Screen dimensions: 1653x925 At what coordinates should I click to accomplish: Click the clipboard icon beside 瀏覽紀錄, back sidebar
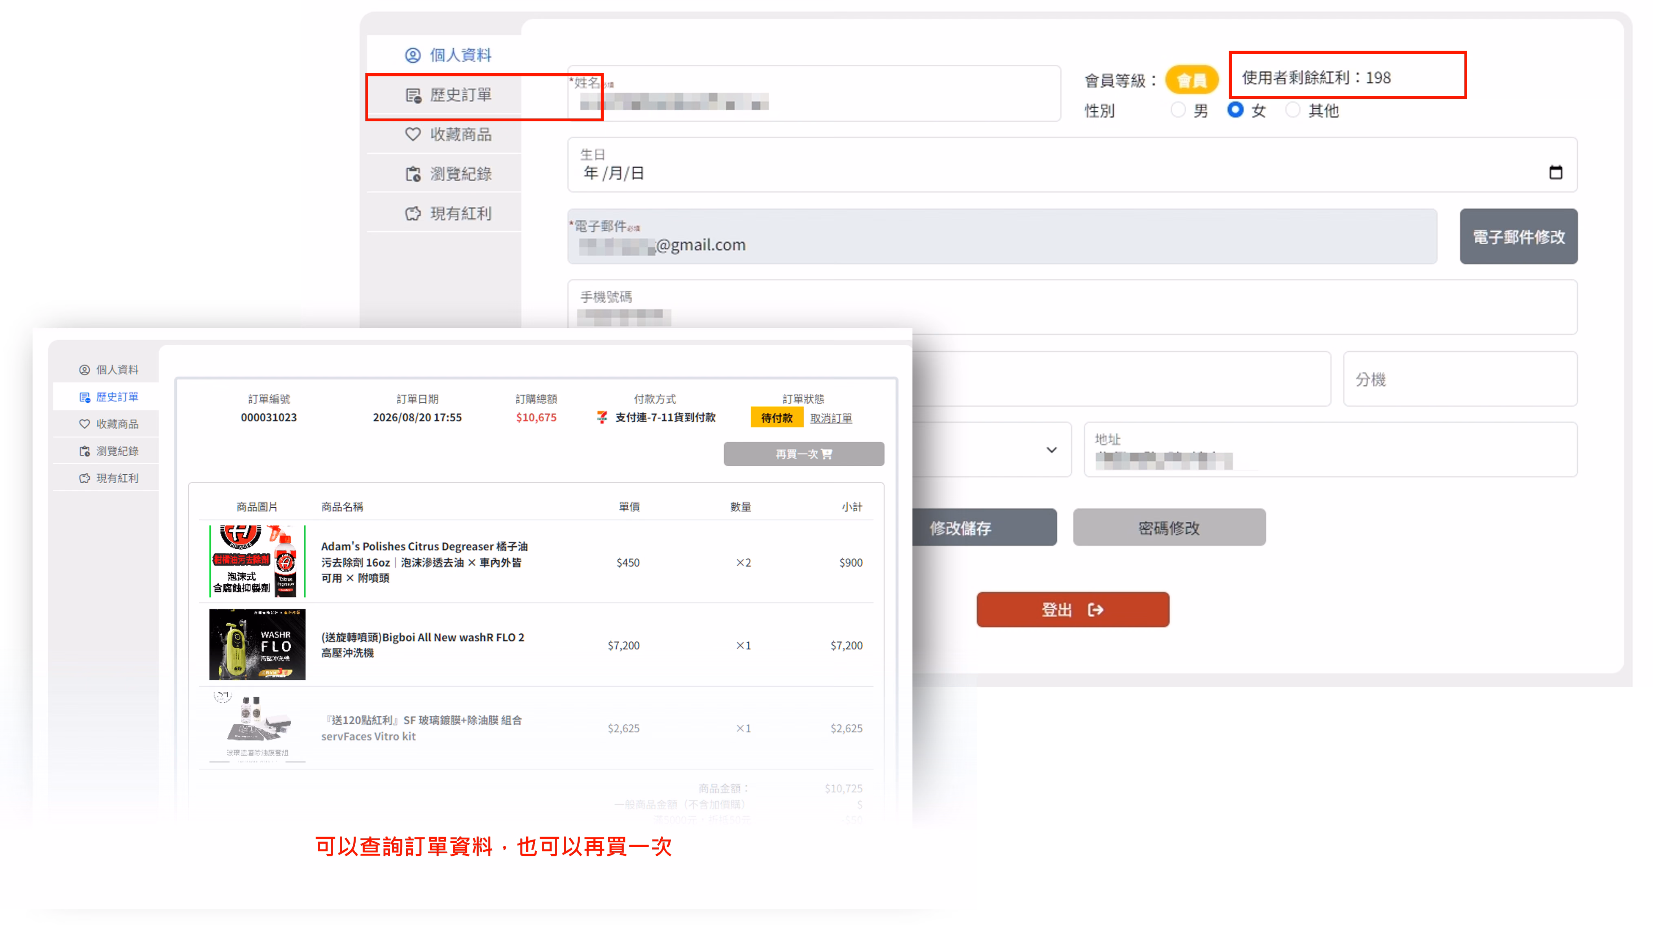pos(413,174)
